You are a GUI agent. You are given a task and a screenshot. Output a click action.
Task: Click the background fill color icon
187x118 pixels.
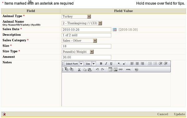click(x=72, y=69)
